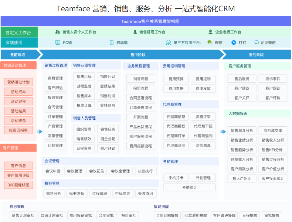Click the 360画像试图 box
The width and height of the screenshot is (292, 222).
pyautogui.click(x=19, y=185)
